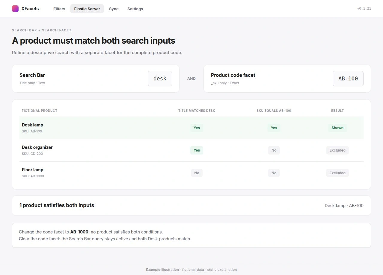This screenshot has width=383, height=275.
Task: Open the Filters tab
Action: pyautogui.click(x=59, y=9)
